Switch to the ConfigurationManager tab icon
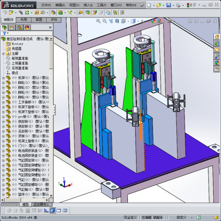 coord(19,28)
